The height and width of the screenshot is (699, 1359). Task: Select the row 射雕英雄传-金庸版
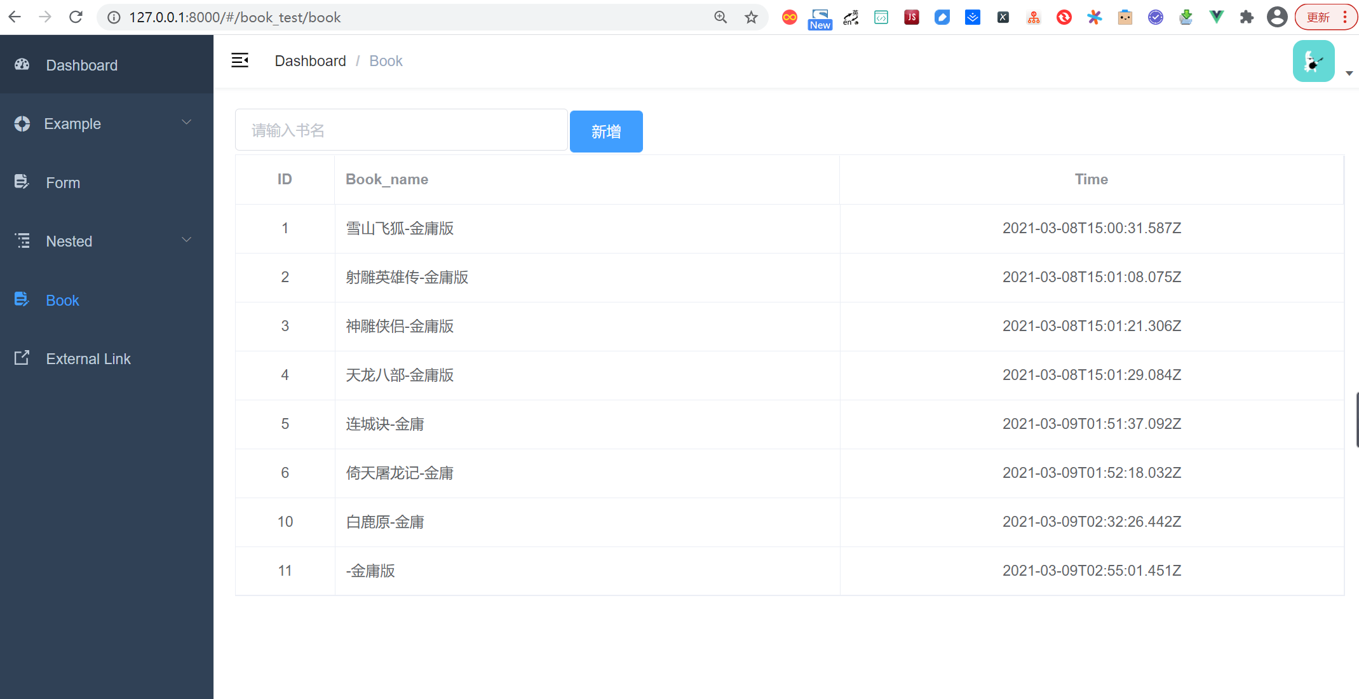(789, 277)
